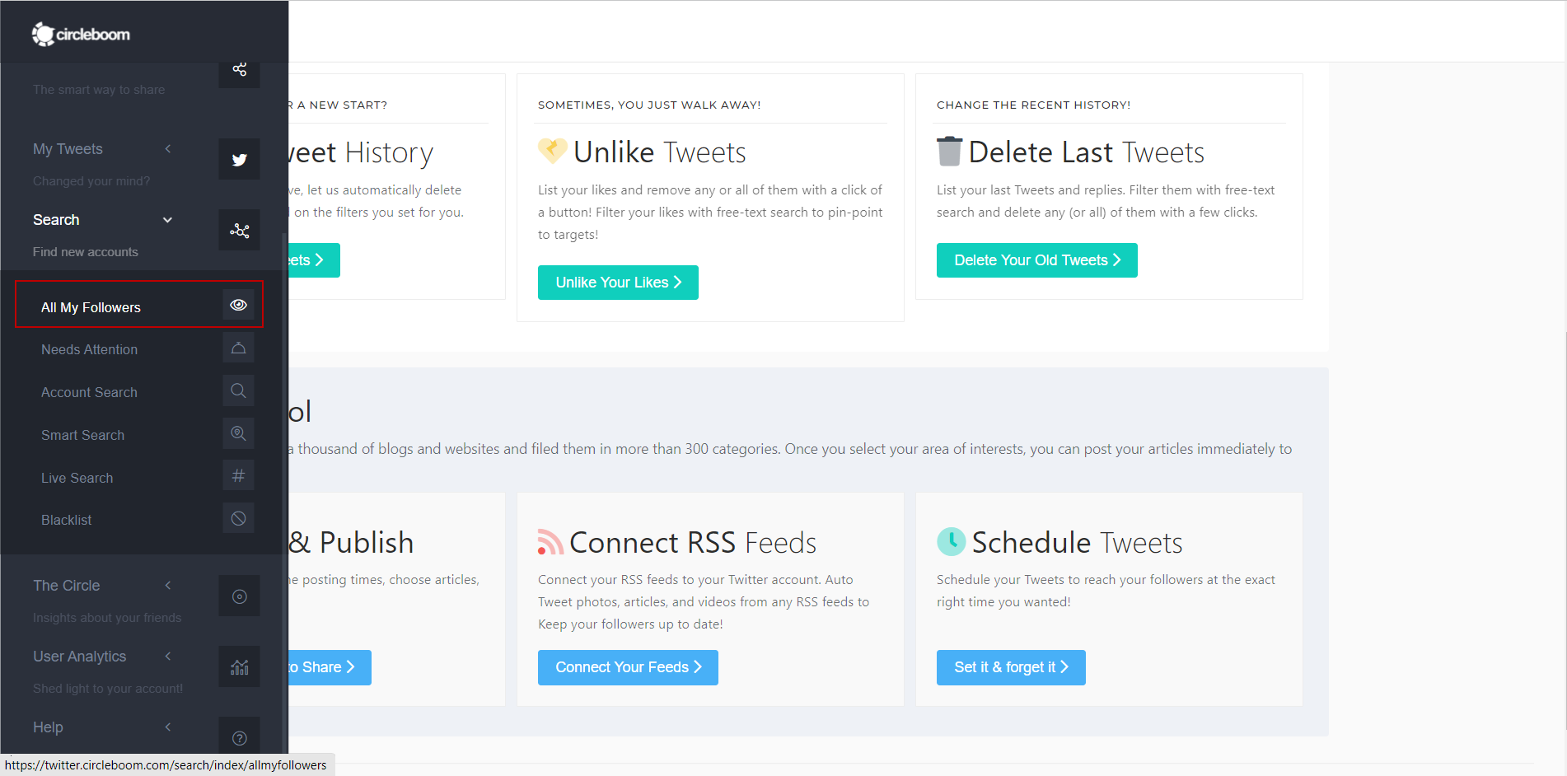Click the circleboom logo at top left
Screen dimensions: 1567x776
[80, 34]
